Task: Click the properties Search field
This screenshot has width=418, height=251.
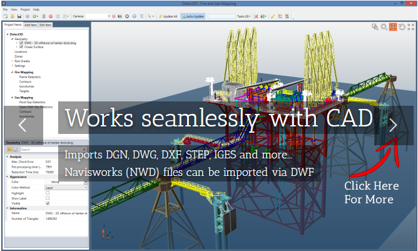Action: [x=53, y=150]
